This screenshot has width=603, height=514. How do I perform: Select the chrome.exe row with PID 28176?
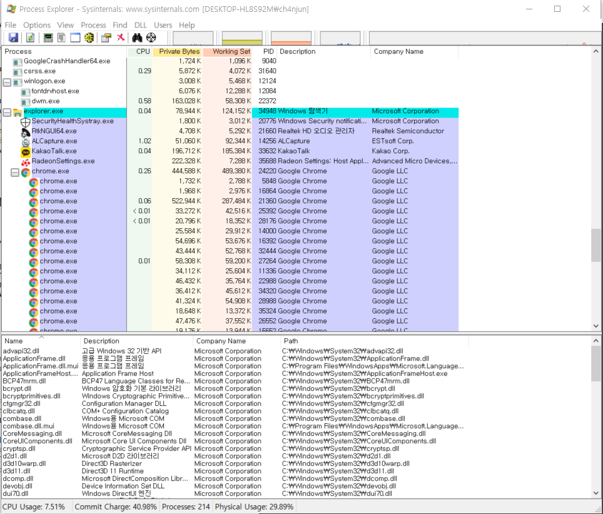click(230, 221)
